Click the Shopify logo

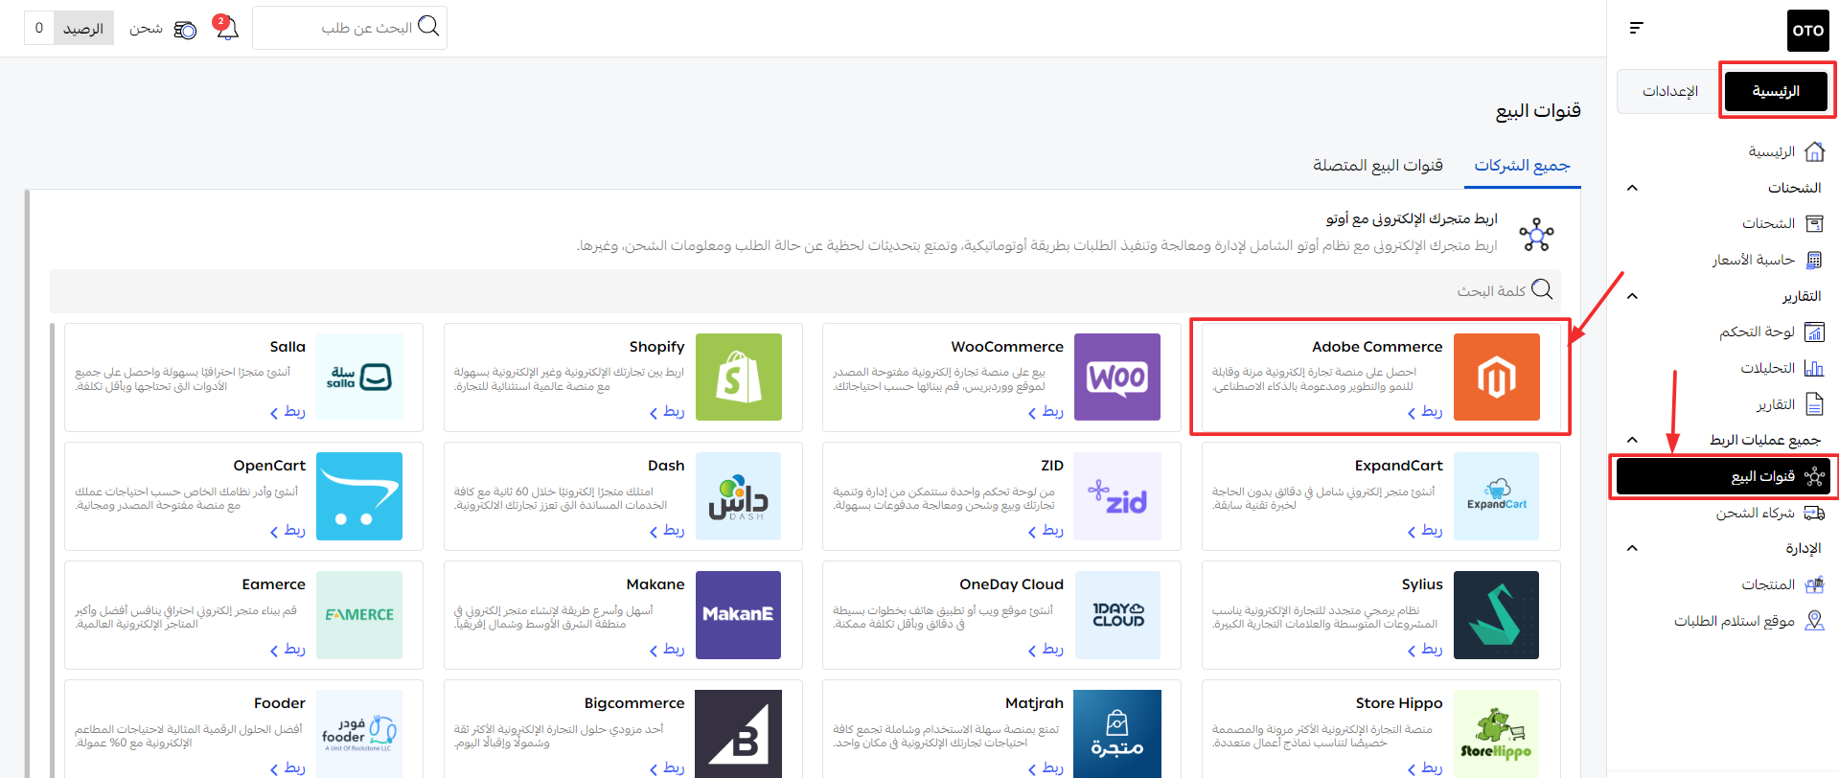pos(738,377)
